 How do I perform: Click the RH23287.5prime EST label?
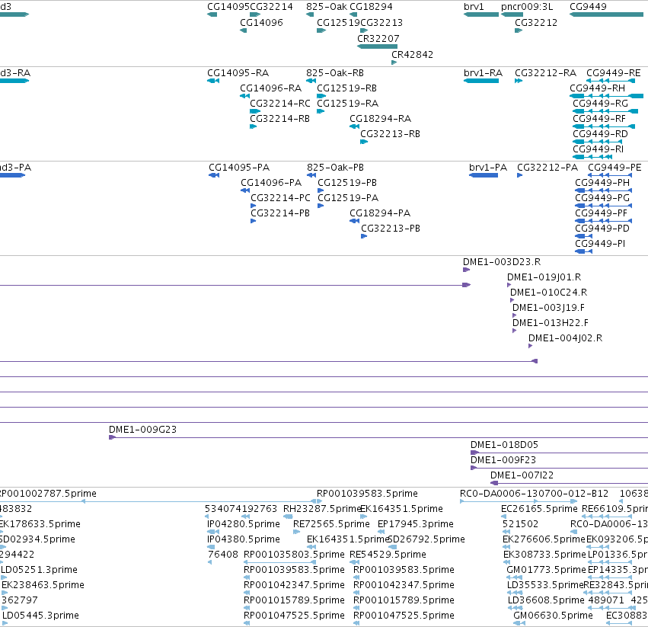tap(322, 509)
